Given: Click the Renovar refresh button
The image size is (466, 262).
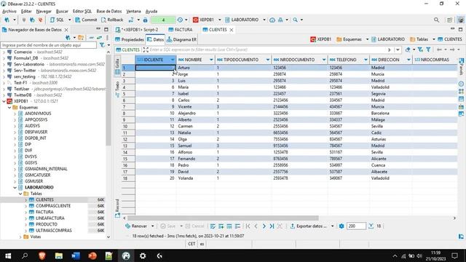Looking at the screenshot, I should click(x=136, y=226).
